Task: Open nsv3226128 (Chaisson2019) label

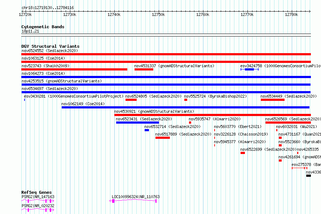Action: click(241, 134)
